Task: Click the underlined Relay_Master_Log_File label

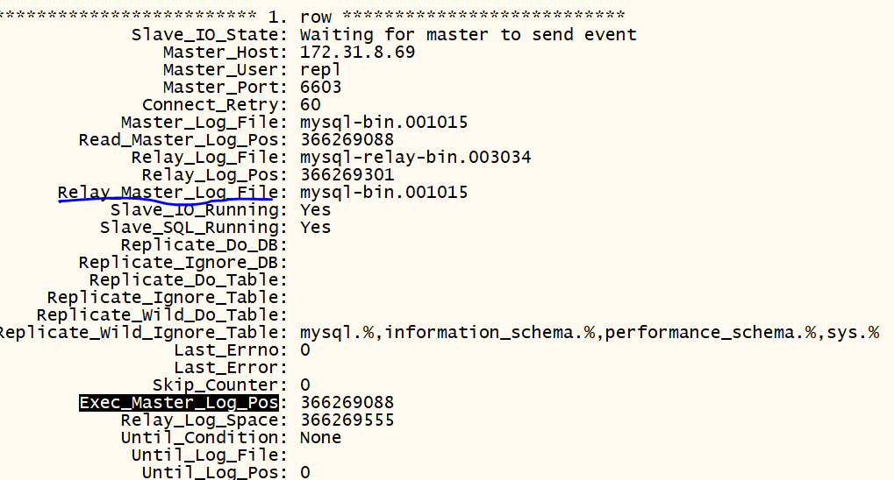Action: pos(168,193)
